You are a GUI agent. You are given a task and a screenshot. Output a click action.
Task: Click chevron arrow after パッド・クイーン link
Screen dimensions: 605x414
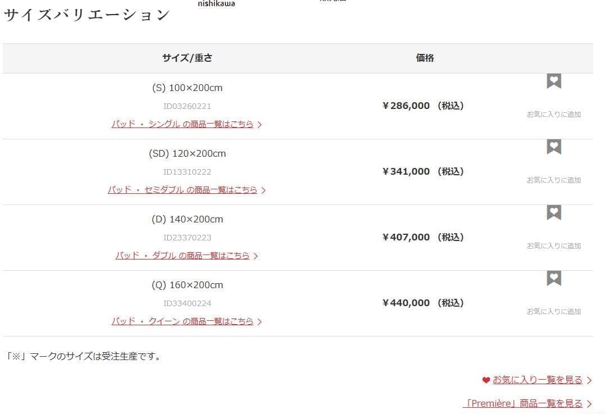[260, 322]
